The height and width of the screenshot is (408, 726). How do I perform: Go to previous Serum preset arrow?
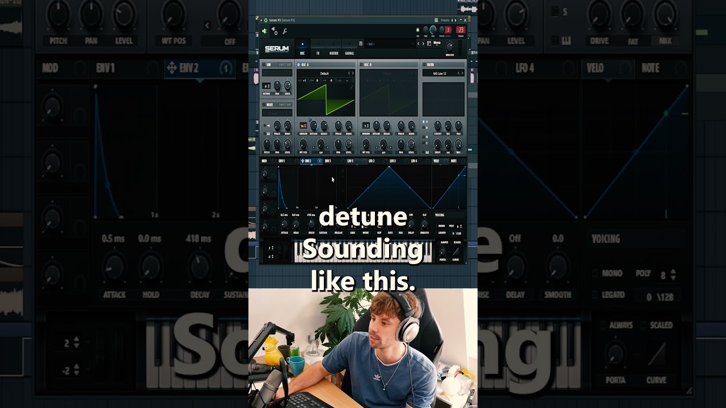click(x=418, y=44)
